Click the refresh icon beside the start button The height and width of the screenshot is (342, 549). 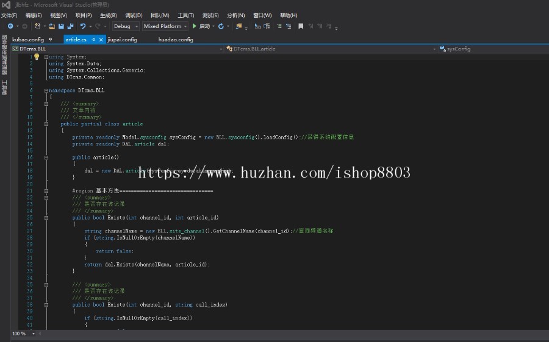click(x=221, y=26)
